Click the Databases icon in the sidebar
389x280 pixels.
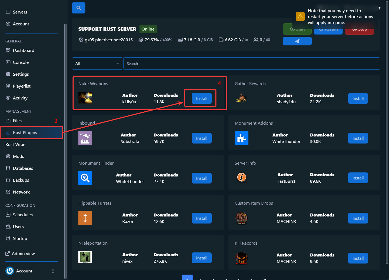point(8,168)
